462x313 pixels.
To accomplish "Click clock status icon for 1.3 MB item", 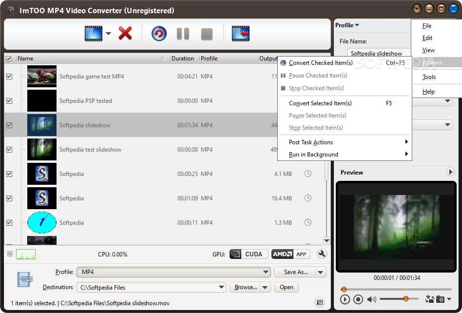I will pyautogui.click(x=308, y=222).
